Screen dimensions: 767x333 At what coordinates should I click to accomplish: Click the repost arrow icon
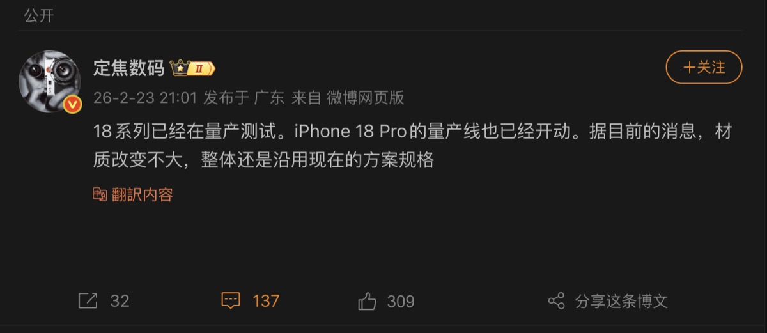(x=88, y=301)
